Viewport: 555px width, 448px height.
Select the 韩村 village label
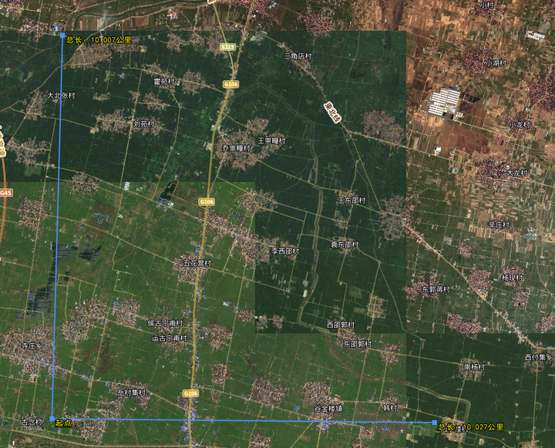click(390, 408)
